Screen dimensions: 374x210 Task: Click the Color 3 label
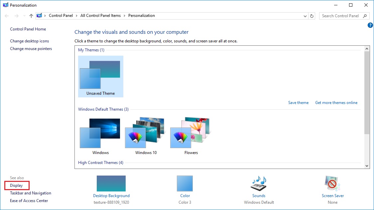185,202
